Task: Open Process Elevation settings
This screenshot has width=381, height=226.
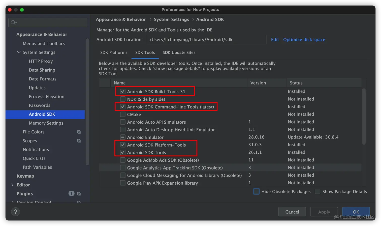Action: coord(47,96)
